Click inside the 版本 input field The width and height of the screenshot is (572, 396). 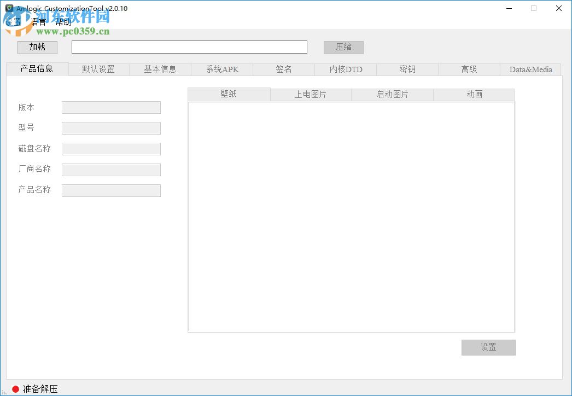point(111,107)
